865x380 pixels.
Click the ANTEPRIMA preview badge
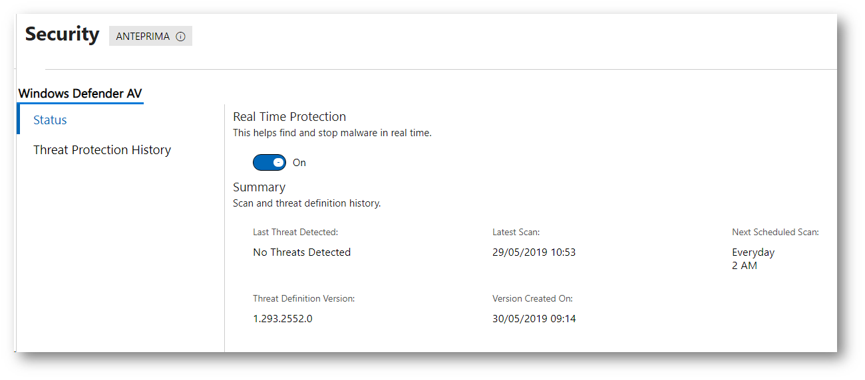143,37
